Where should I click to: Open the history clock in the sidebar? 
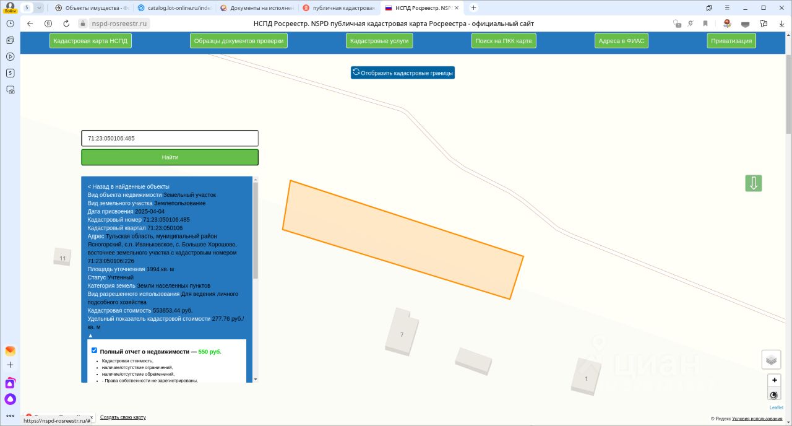coord(10,23)
